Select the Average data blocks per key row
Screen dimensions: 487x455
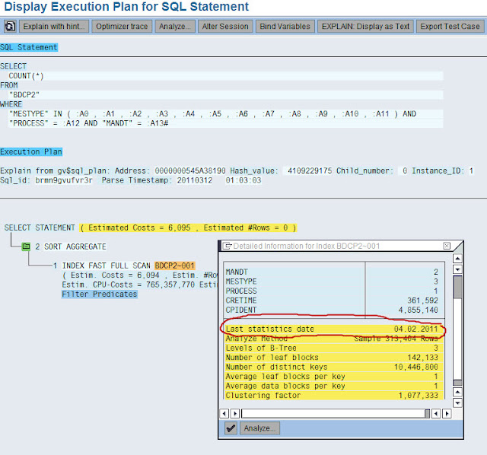pyautogui.click(x=333, y=386)
